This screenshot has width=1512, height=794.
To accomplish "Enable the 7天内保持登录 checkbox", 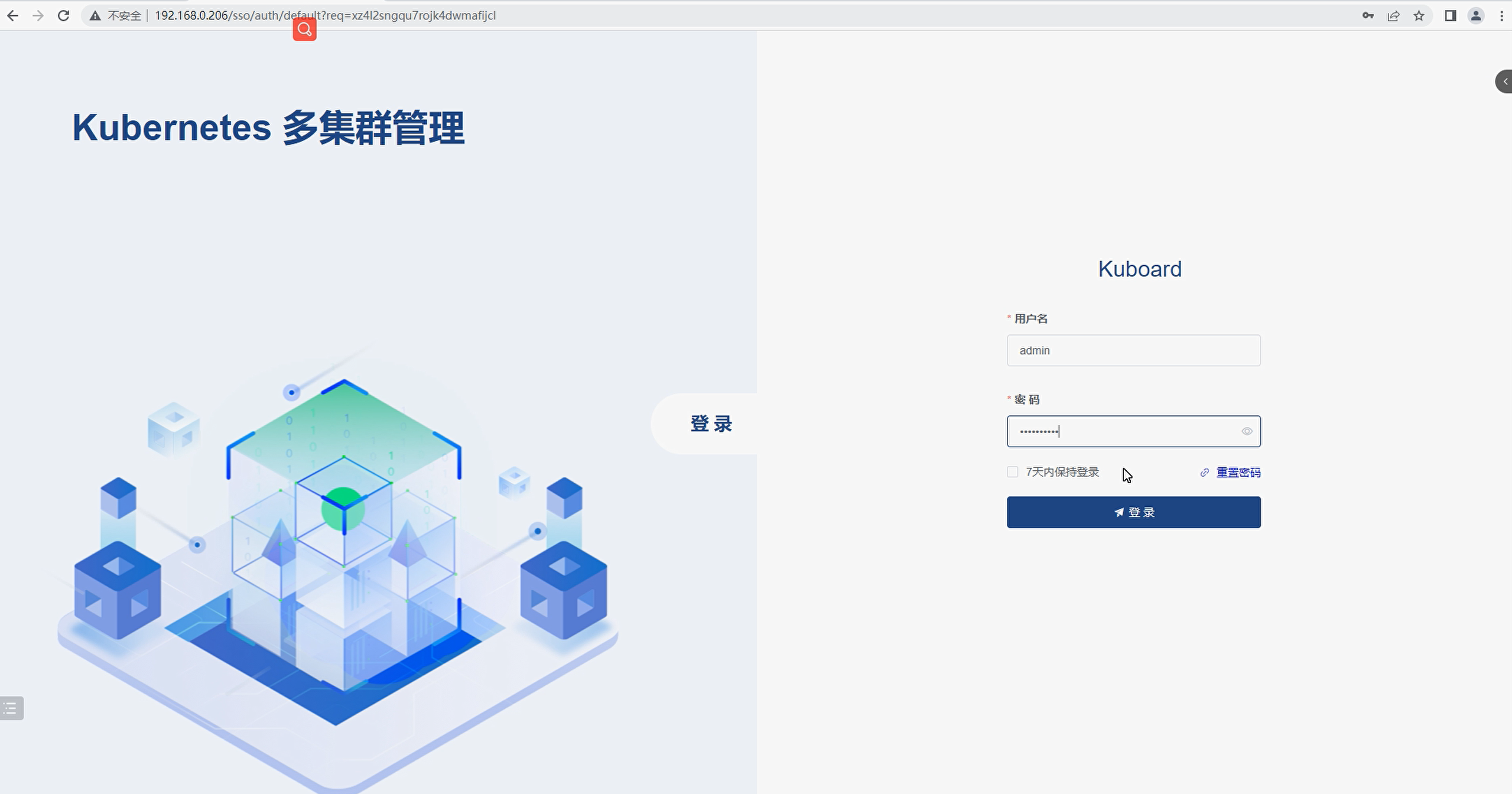I will point(1013,472).
